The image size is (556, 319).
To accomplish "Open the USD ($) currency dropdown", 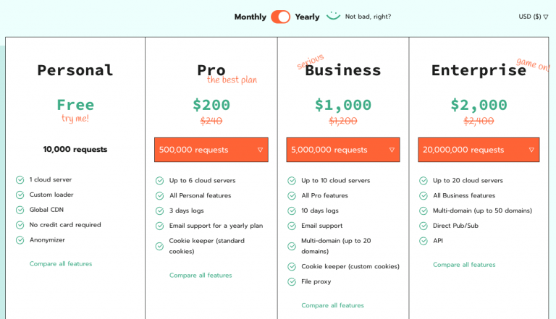I will click(533, 17).
